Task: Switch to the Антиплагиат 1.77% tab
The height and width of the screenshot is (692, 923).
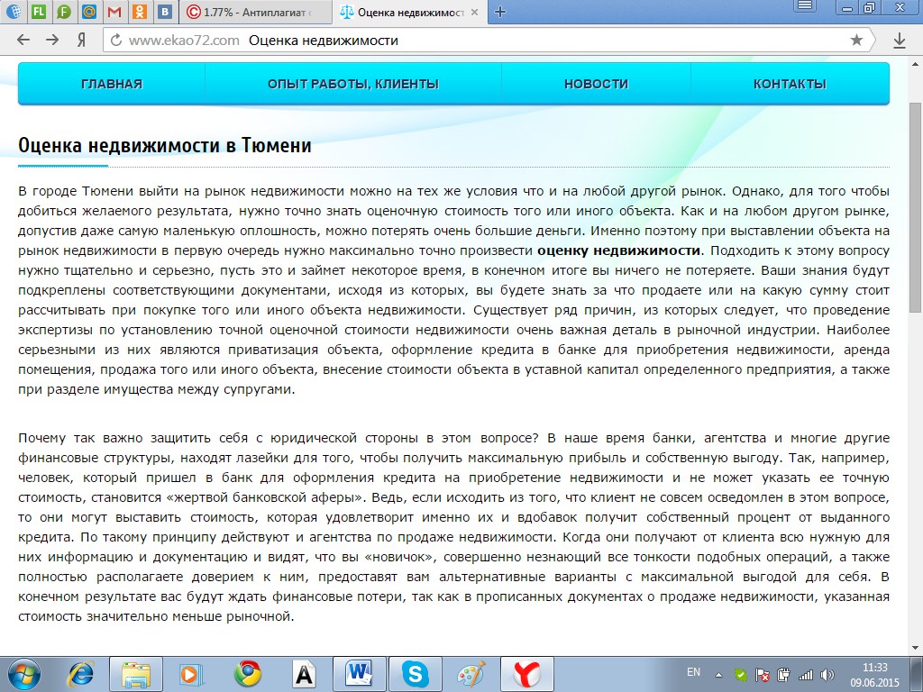Action: point(254,12)
